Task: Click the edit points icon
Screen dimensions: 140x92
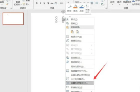Action: click(68, 41)
